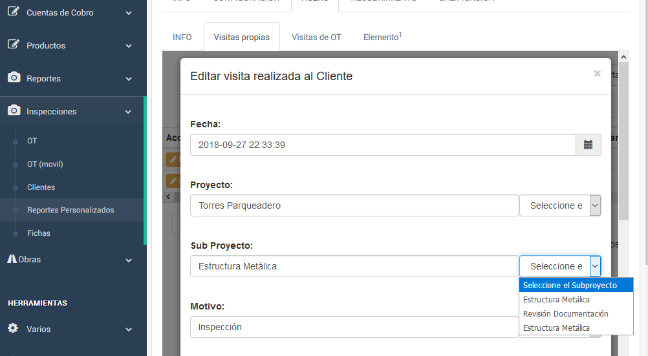Click the Productos edit icon in sidebar
Viewport: 648px width, 356px height.
tap(14, 45)
